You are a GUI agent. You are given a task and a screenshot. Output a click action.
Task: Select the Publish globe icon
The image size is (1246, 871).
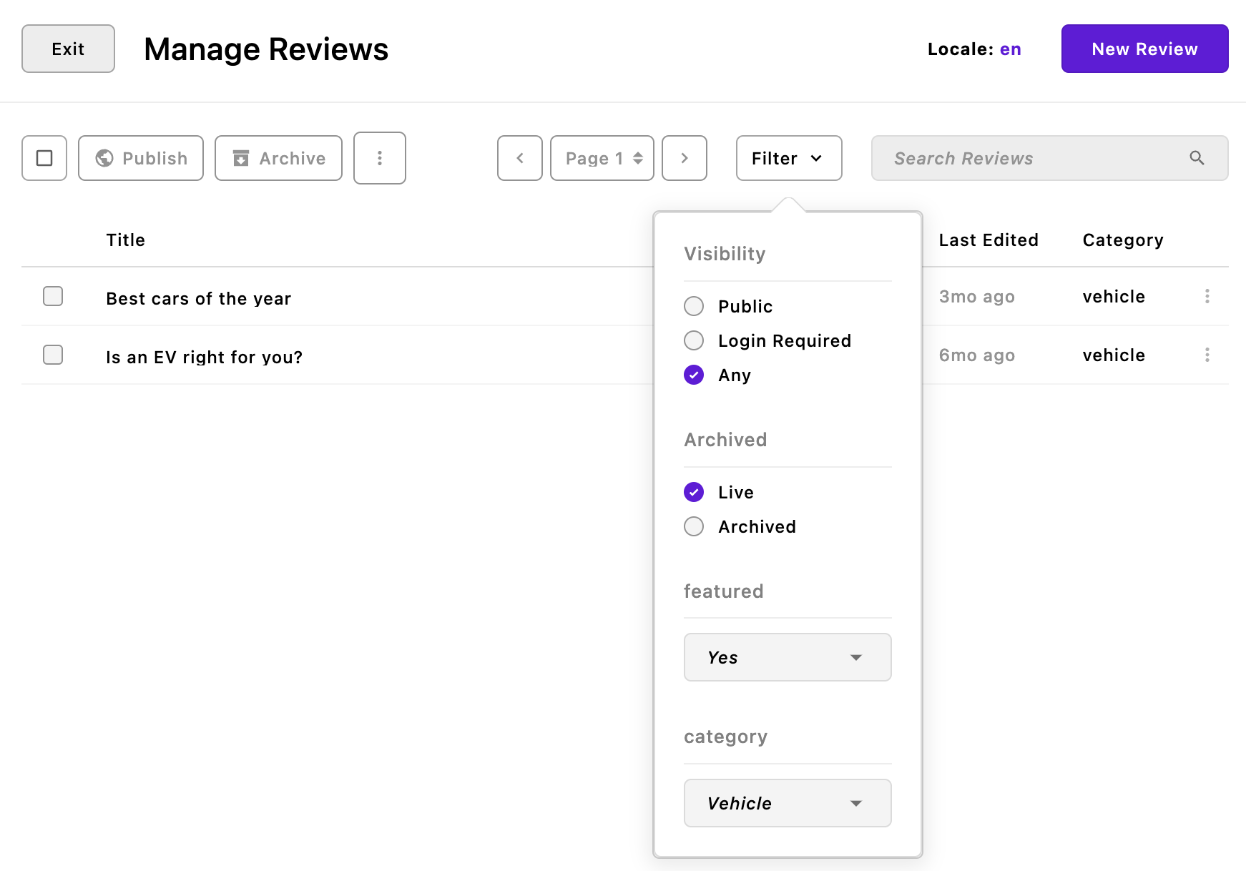pyautogui.click(x=104, y=158)
